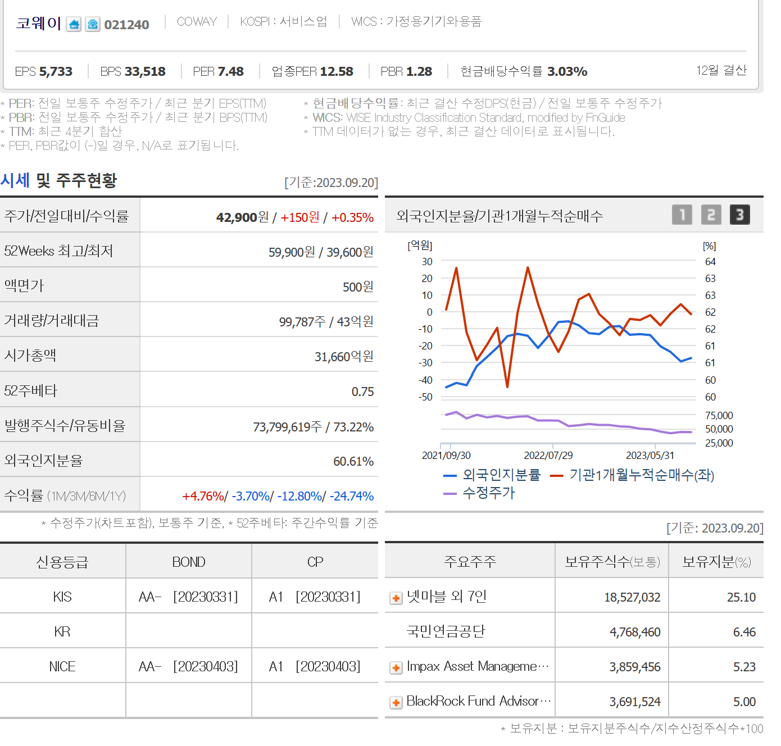Screen dimensions: 781x746
Task: Click the 1M return +4.76%
Action: point(203,496)
